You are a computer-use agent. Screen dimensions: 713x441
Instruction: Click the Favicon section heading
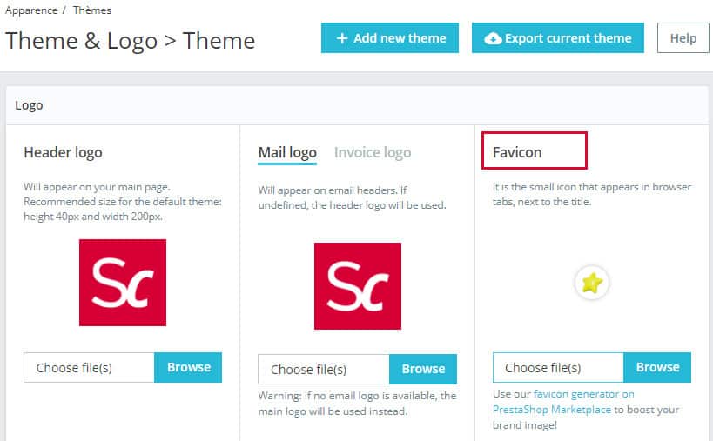tap(517, 152)
